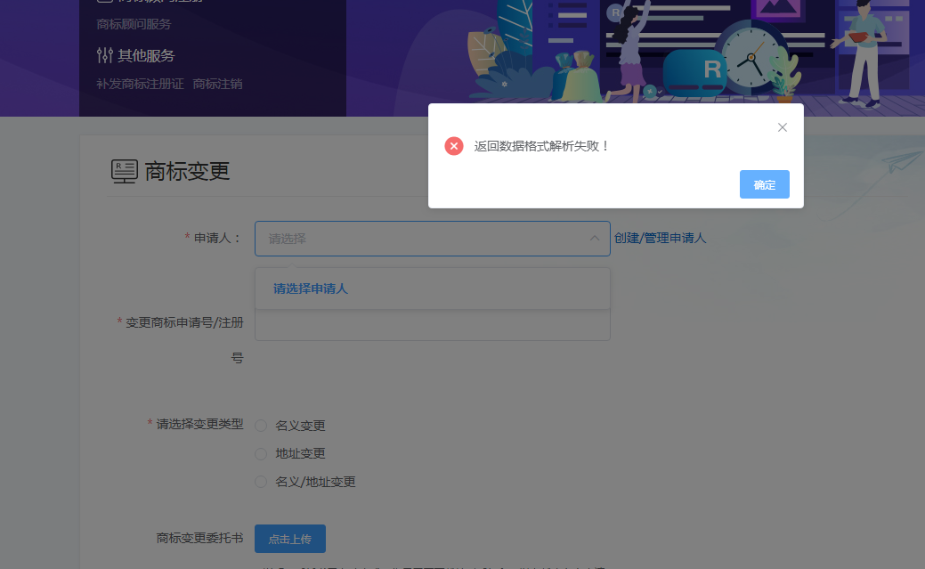Focus the 变更商标申请号/注册号 input field
The width and height of the screenshot is (925, 569).
433,325
